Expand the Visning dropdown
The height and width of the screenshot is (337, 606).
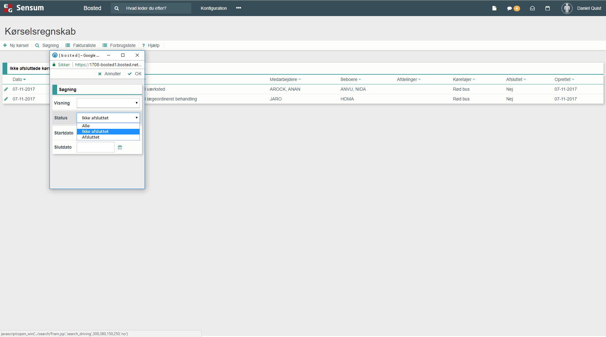tap(108, 103)
